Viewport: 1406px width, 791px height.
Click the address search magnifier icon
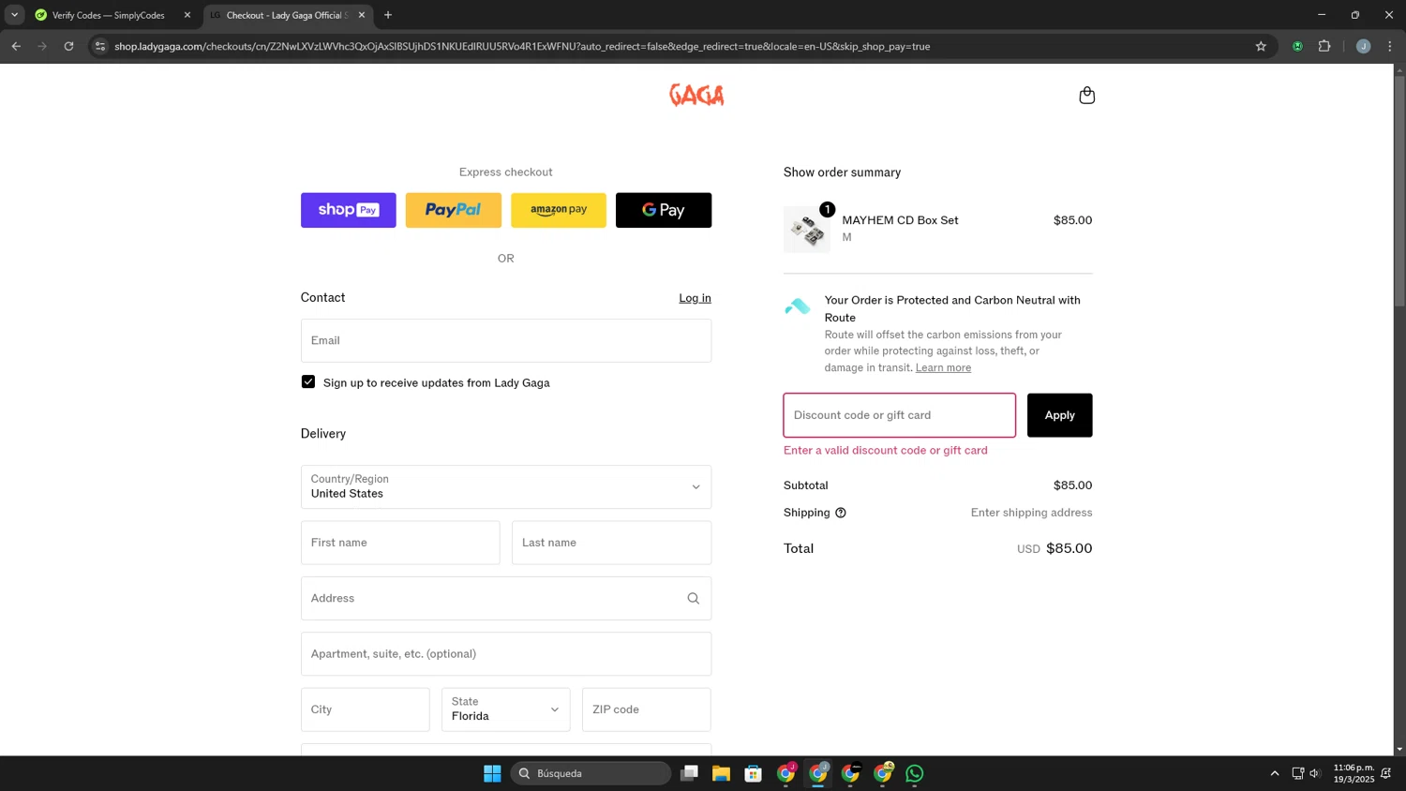(694, 598)
